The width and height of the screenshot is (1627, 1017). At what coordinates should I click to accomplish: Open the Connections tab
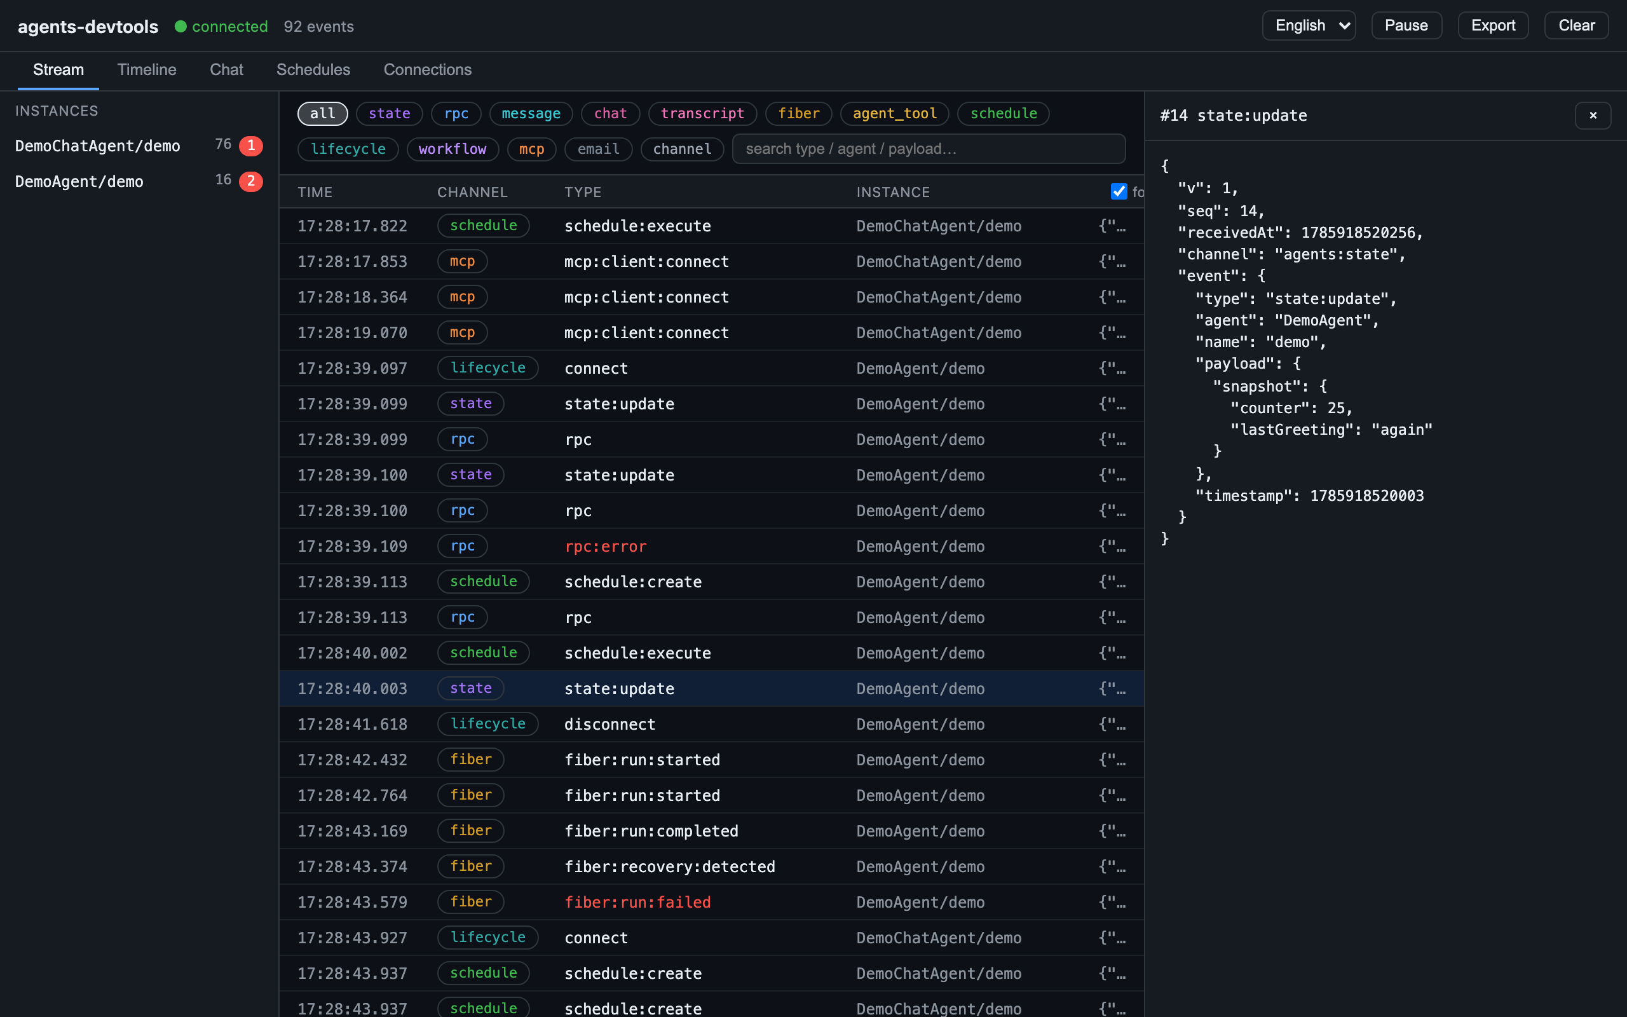tap(428, 70)
